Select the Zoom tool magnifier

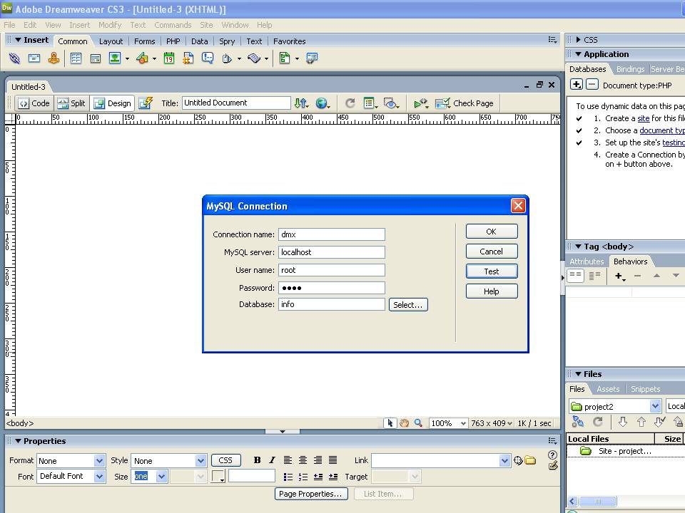tap(419, 423)
